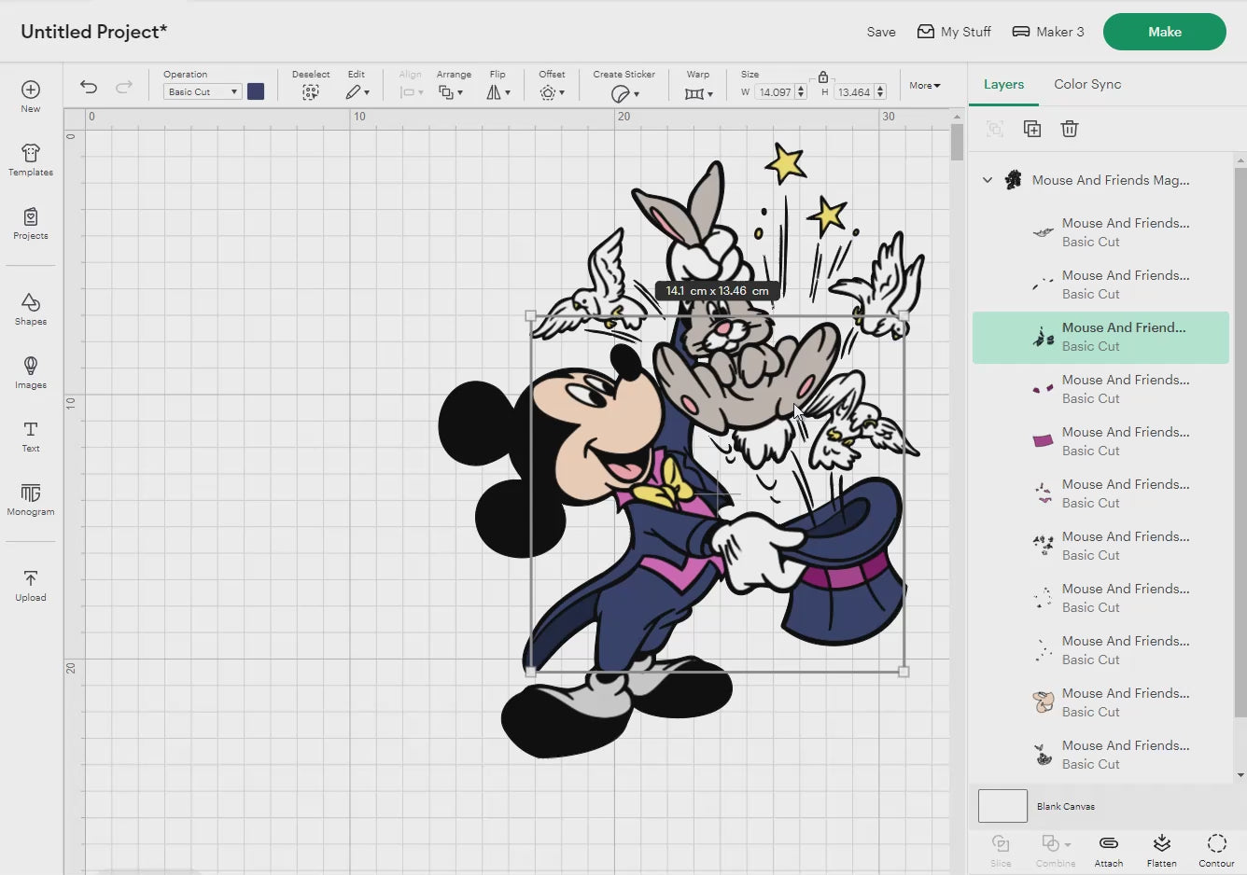The image size is (1247, 875).
Task: Click the bottom-right selection handle on canvas
Action: pyautogui.click(x=904, y=672)
